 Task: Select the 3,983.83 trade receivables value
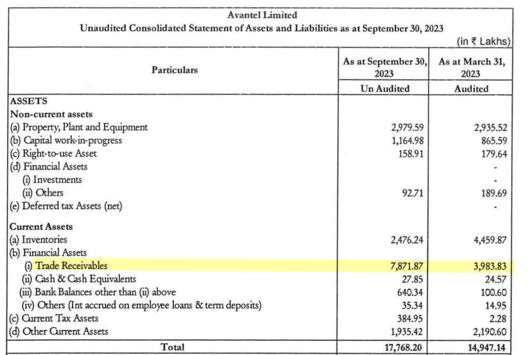point(485,265)
